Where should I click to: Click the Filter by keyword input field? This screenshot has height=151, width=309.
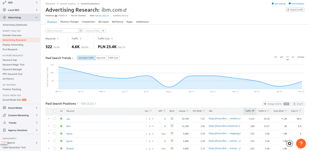point(62,31)
